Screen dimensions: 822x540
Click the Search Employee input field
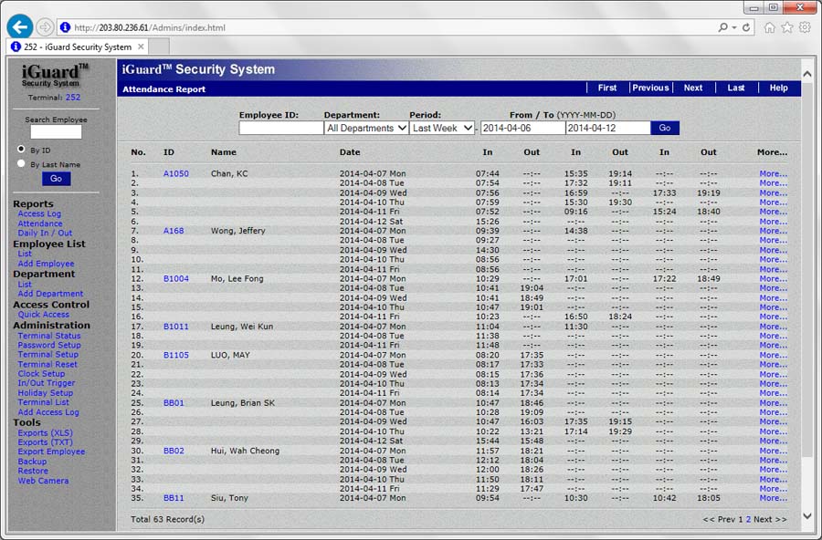56,131
